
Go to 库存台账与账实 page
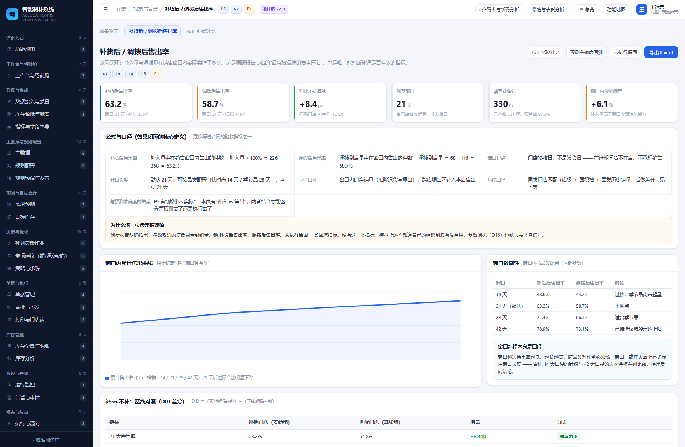click(46, 114)
